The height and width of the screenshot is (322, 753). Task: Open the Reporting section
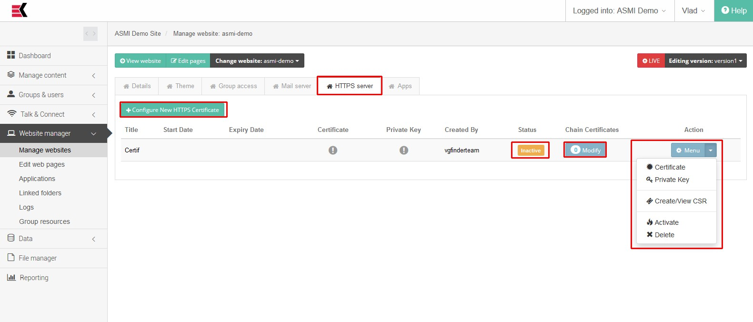coord(53,278)
